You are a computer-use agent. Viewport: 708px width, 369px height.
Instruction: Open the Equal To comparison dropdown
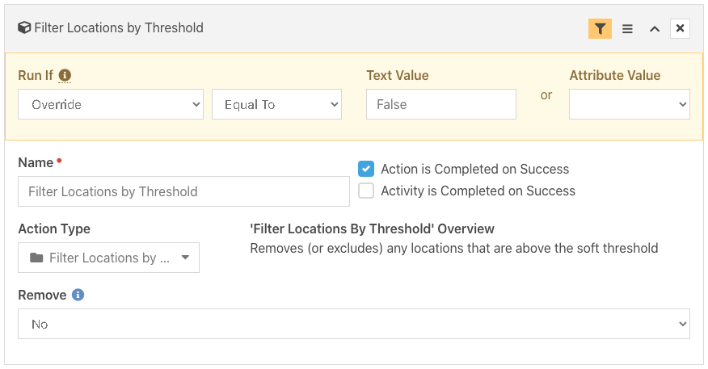(x=276, y=104)
